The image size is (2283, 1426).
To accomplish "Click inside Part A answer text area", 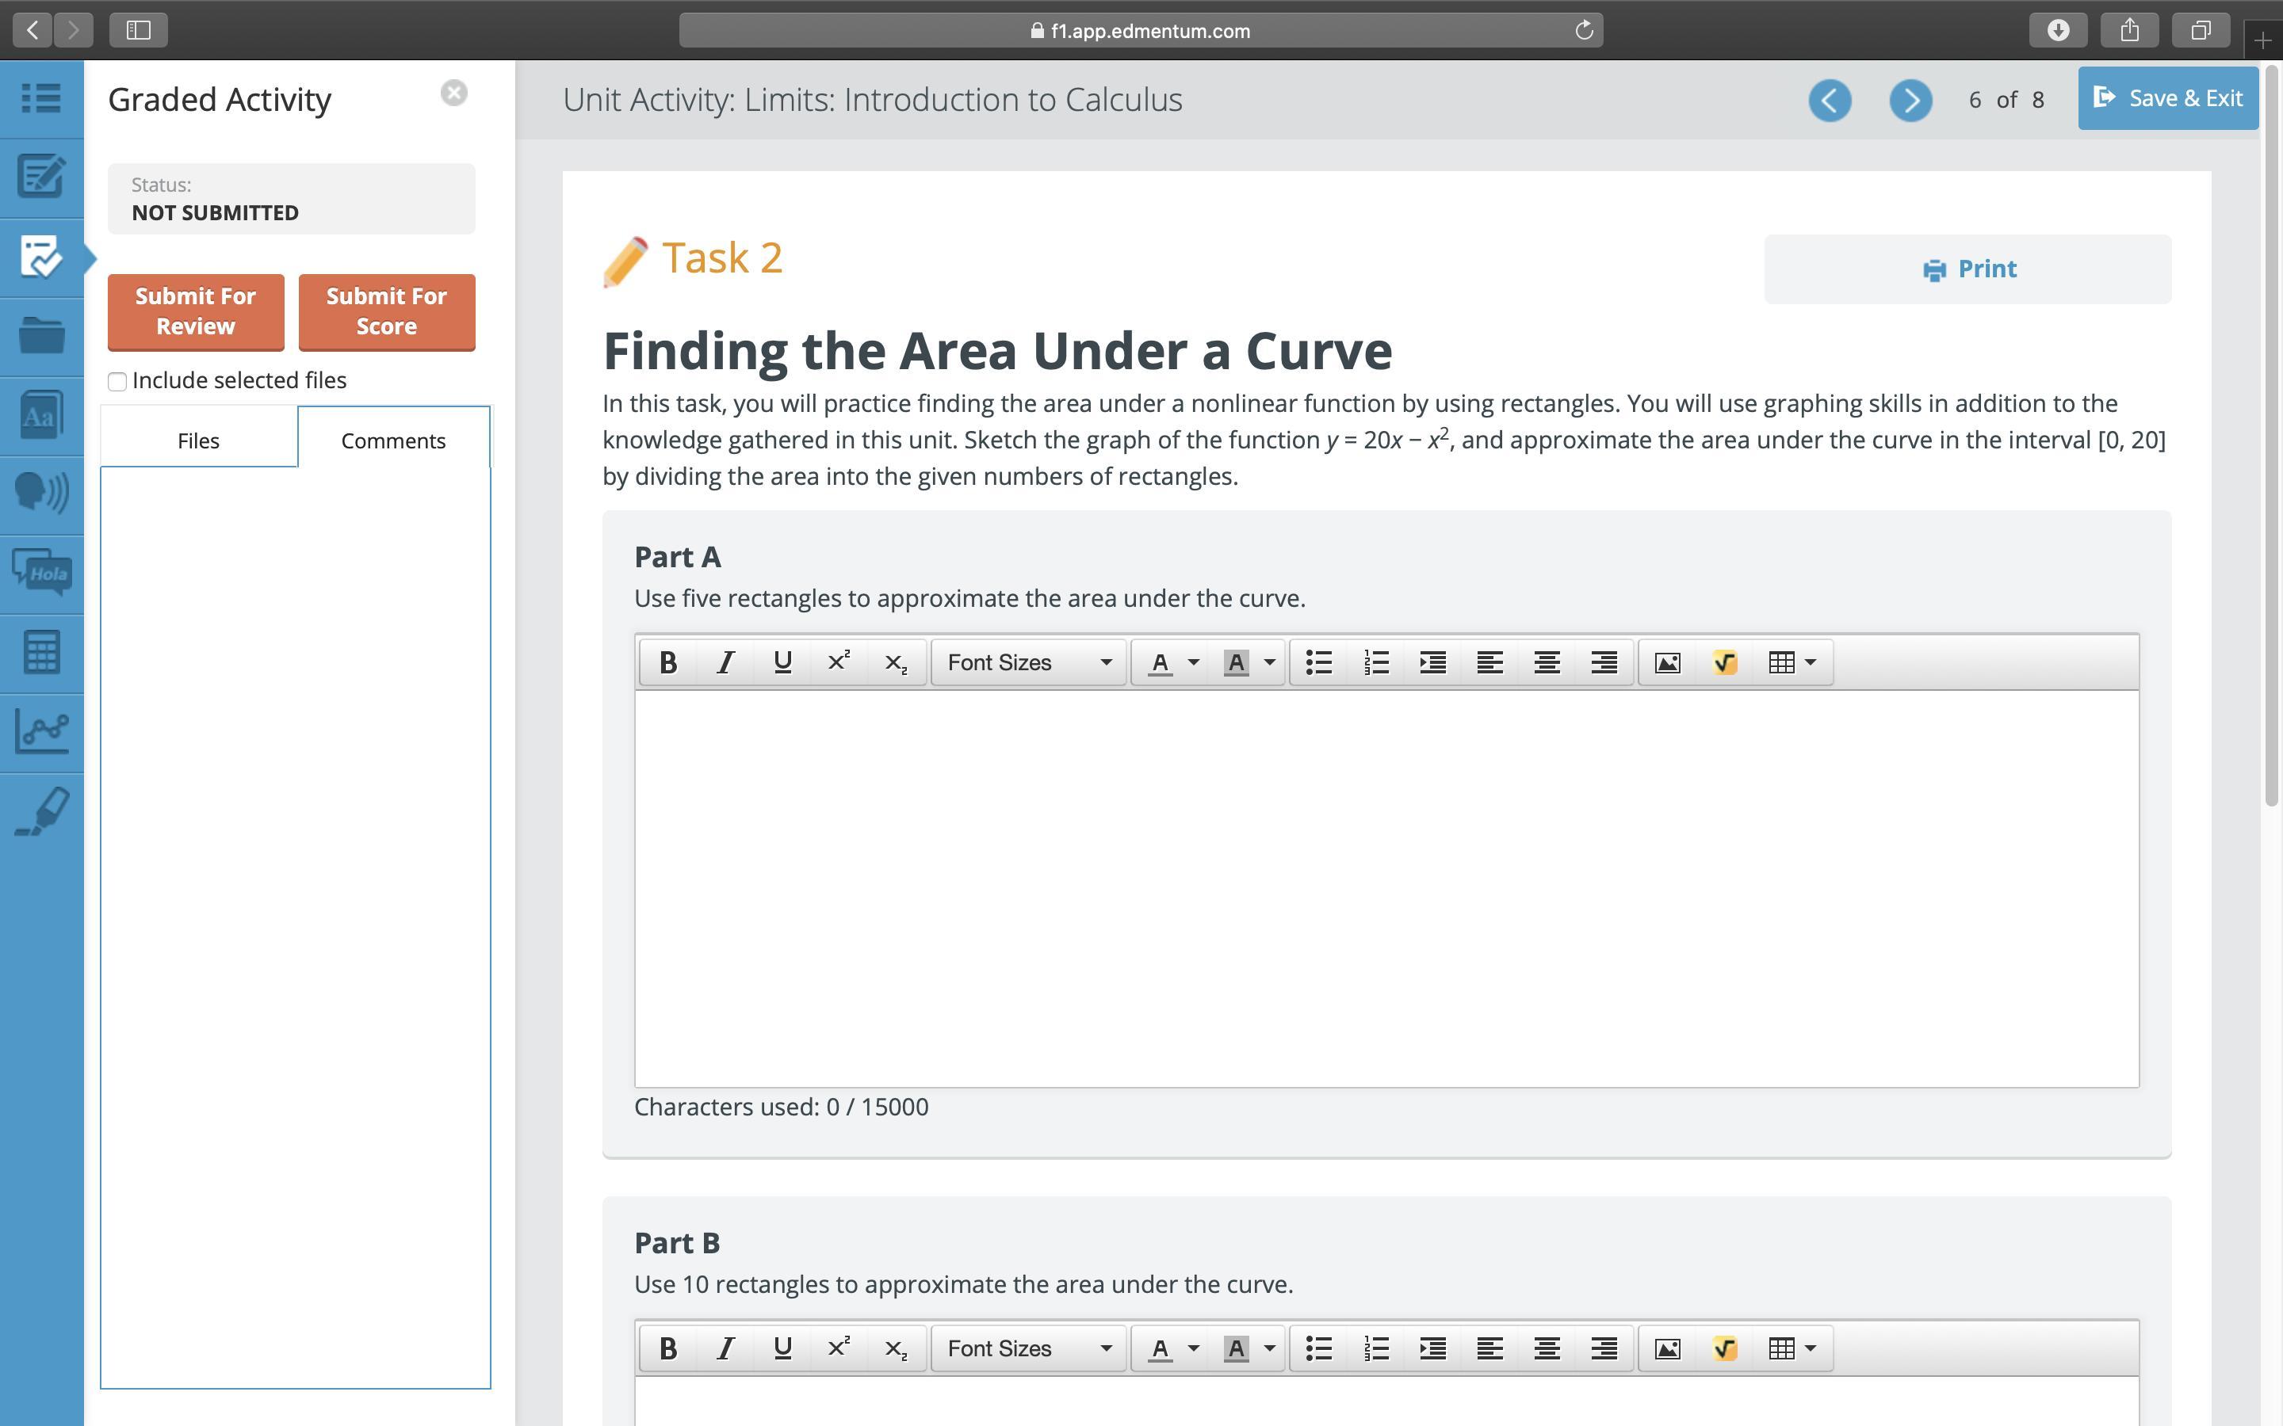I will pos(1385,886).
